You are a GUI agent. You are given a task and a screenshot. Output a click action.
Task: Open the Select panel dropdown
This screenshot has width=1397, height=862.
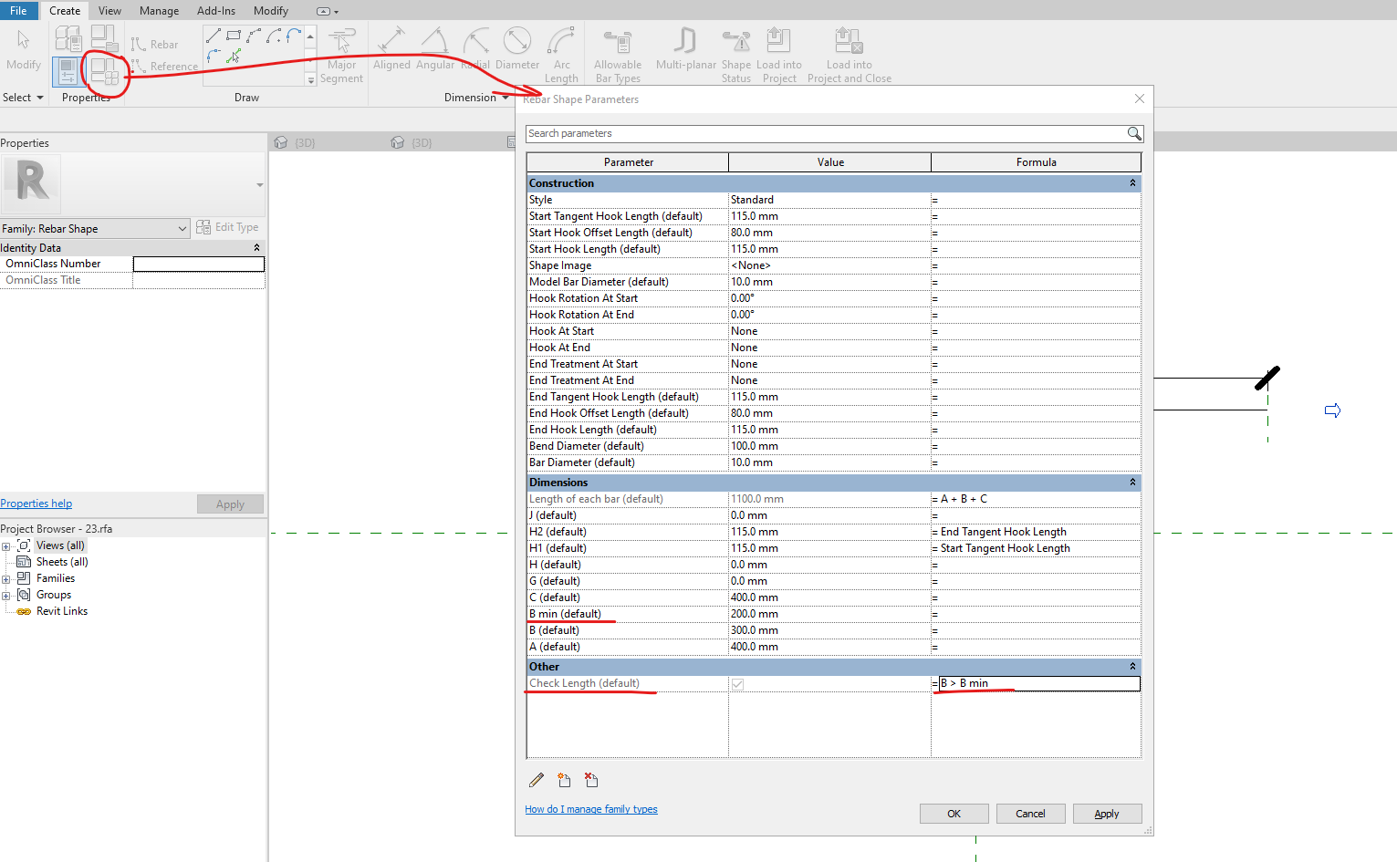[x=38, y=97]
